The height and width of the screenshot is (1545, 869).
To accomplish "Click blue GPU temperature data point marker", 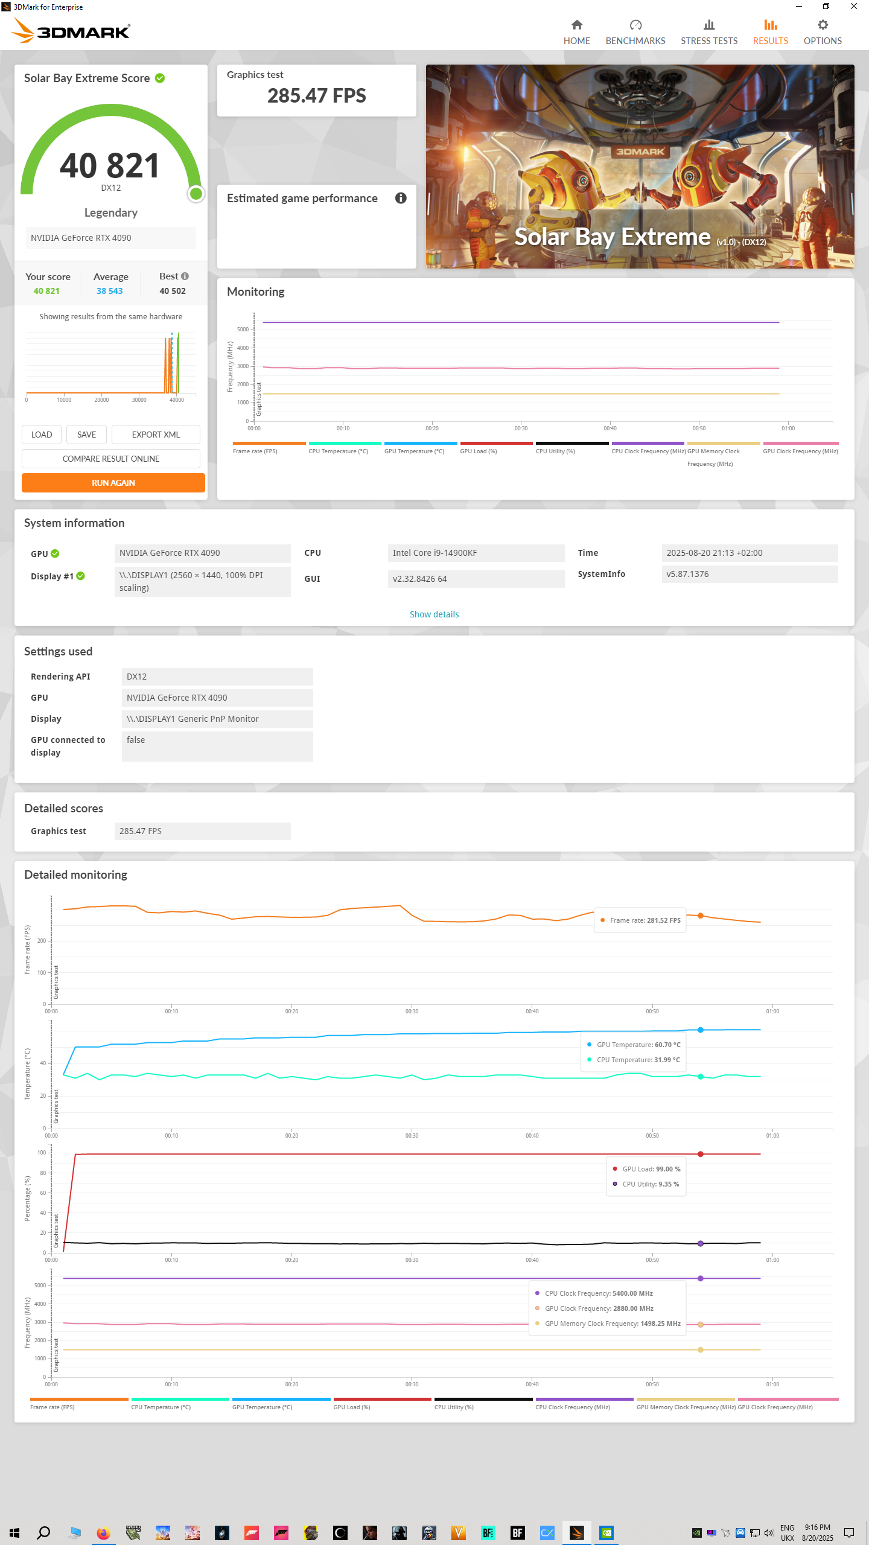I will [700, 1030].
